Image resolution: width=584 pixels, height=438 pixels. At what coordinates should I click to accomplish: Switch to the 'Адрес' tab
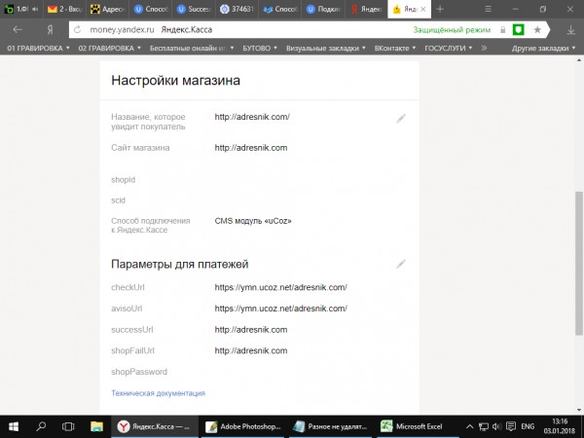108,10
